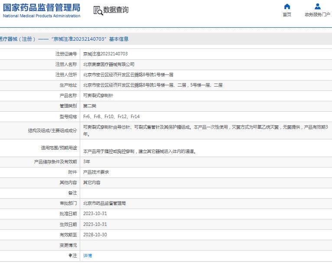Click the intended use text 本产品用于腹腔或胸腔穿刺
This screenshot has width=332, height=264.
click(x=140, y=151)
